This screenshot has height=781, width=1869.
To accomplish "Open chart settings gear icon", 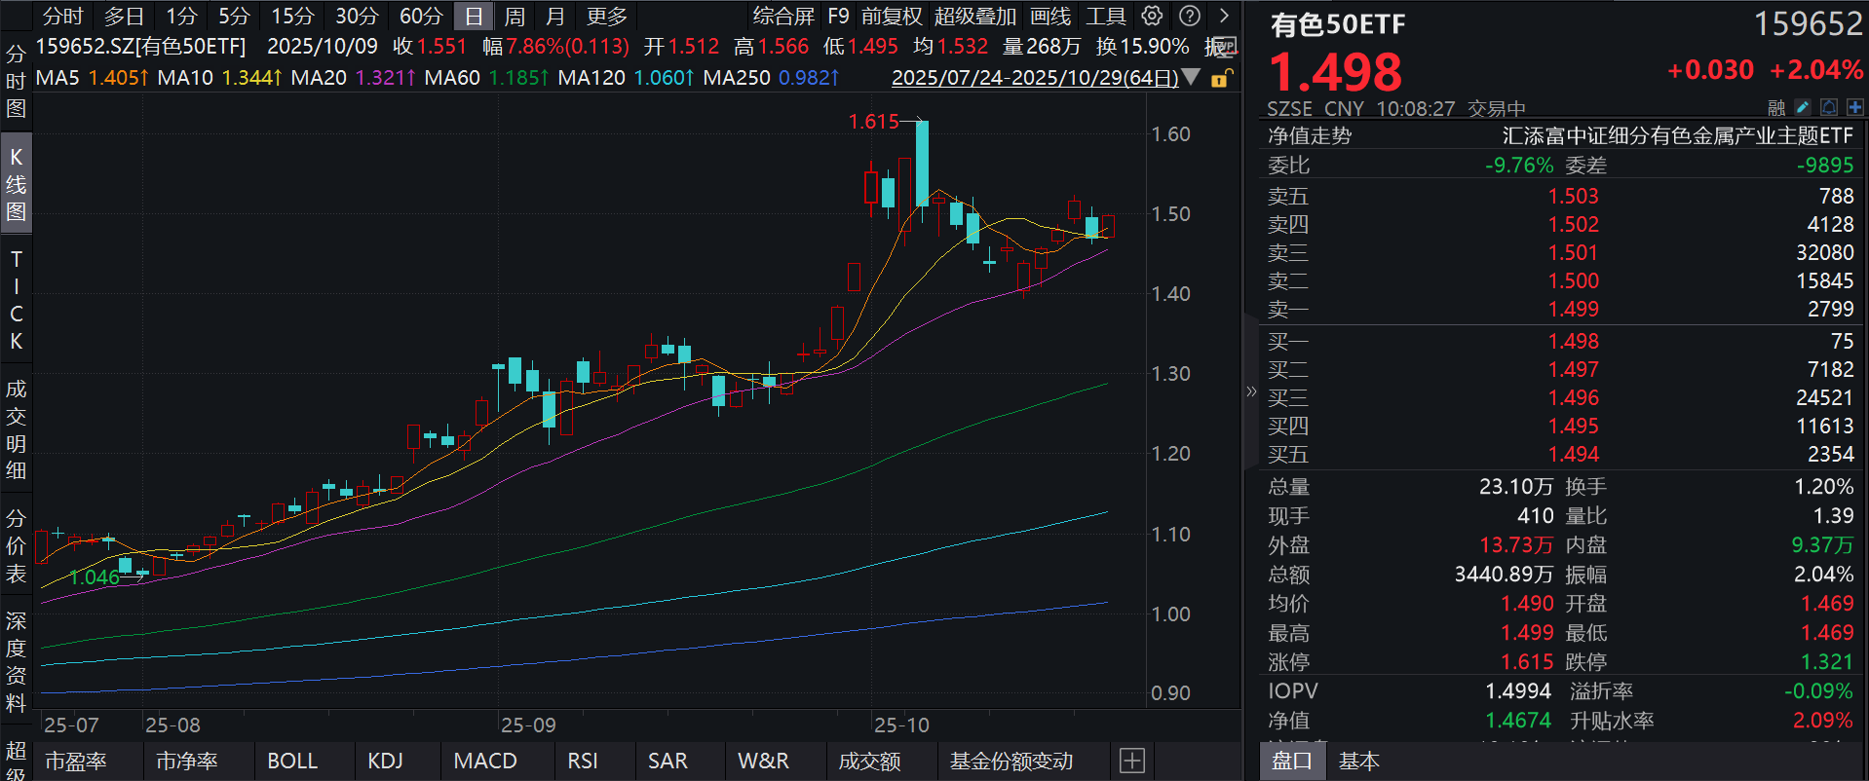I will coord(1152,16).
